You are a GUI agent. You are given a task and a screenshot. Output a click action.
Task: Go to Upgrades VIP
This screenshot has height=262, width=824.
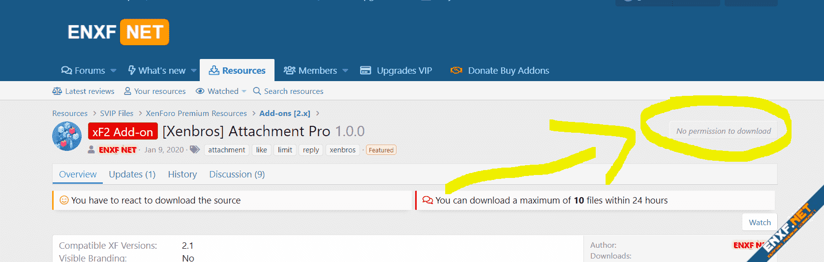click(x=396, y=70)
